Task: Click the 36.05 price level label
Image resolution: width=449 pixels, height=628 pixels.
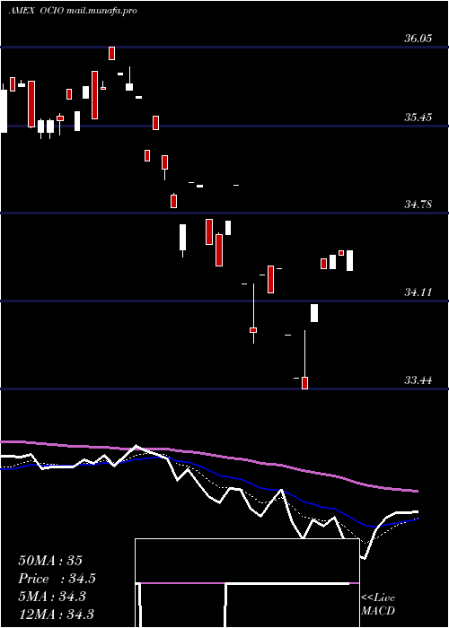Action: [x=418, y=39]
